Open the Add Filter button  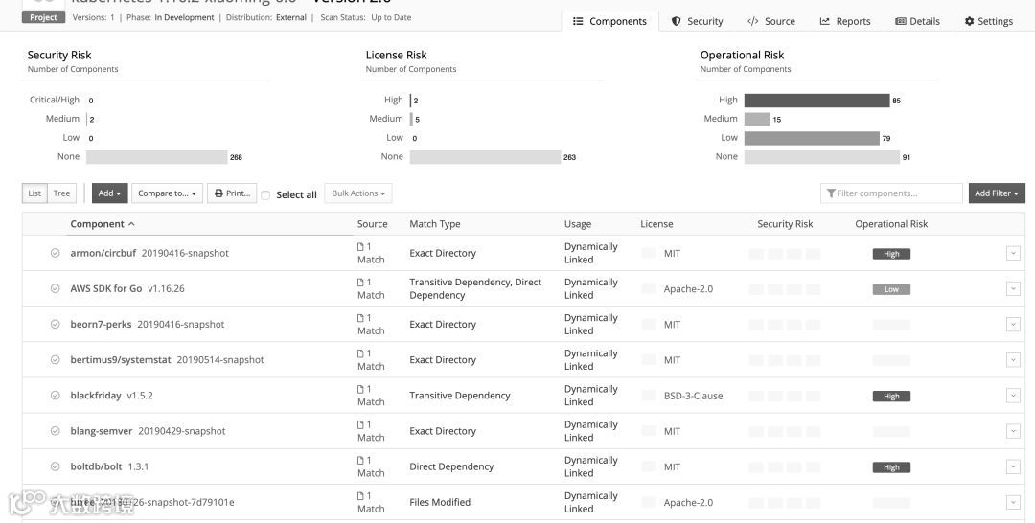[x=997, y=193]
